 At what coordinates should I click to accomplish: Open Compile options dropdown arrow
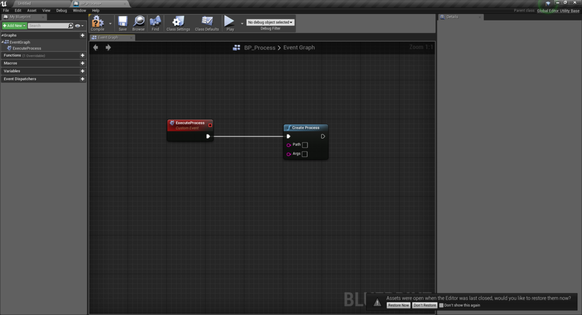pyautogui.click(x=110, y=23)
